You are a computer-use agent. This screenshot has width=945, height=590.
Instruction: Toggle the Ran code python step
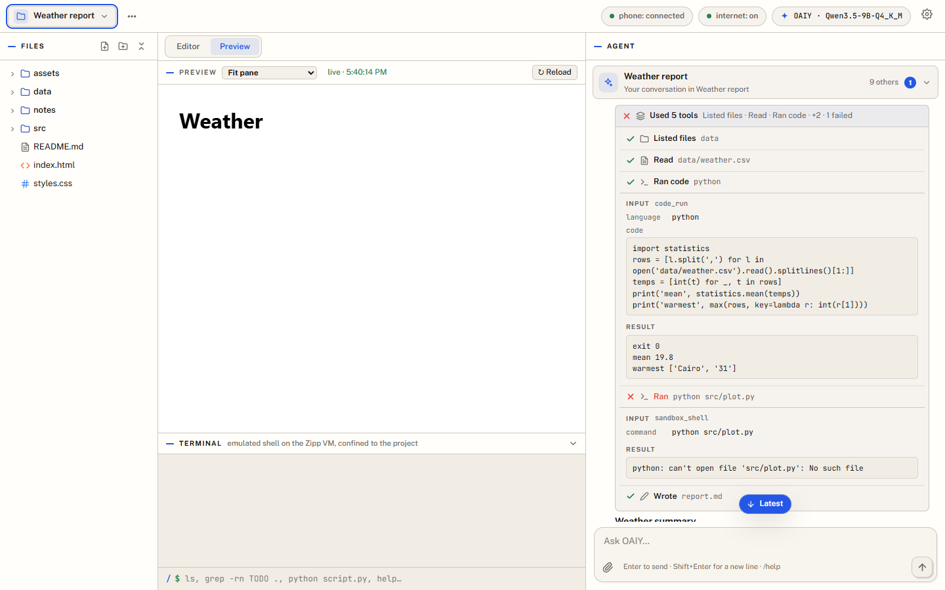pyautogui.click(x=772, y=182)
